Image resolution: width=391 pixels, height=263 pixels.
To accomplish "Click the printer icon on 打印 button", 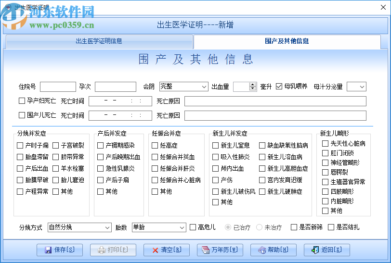I will [102, 250].
